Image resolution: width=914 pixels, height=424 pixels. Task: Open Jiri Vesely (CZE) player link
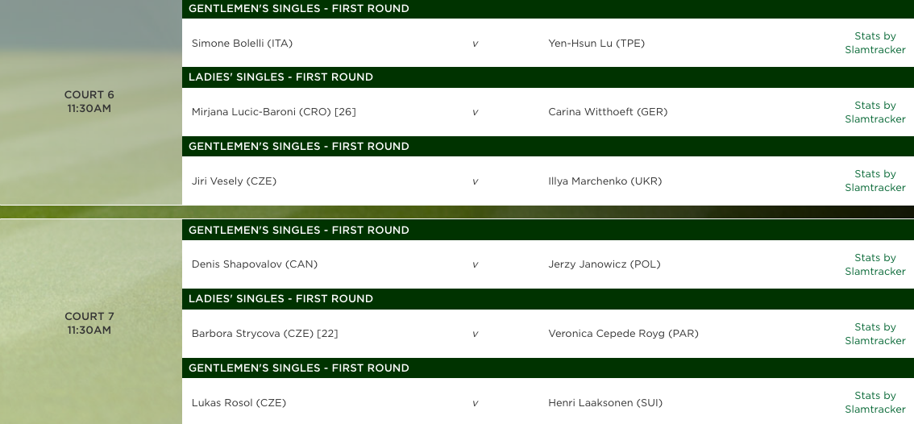(234, 181)
